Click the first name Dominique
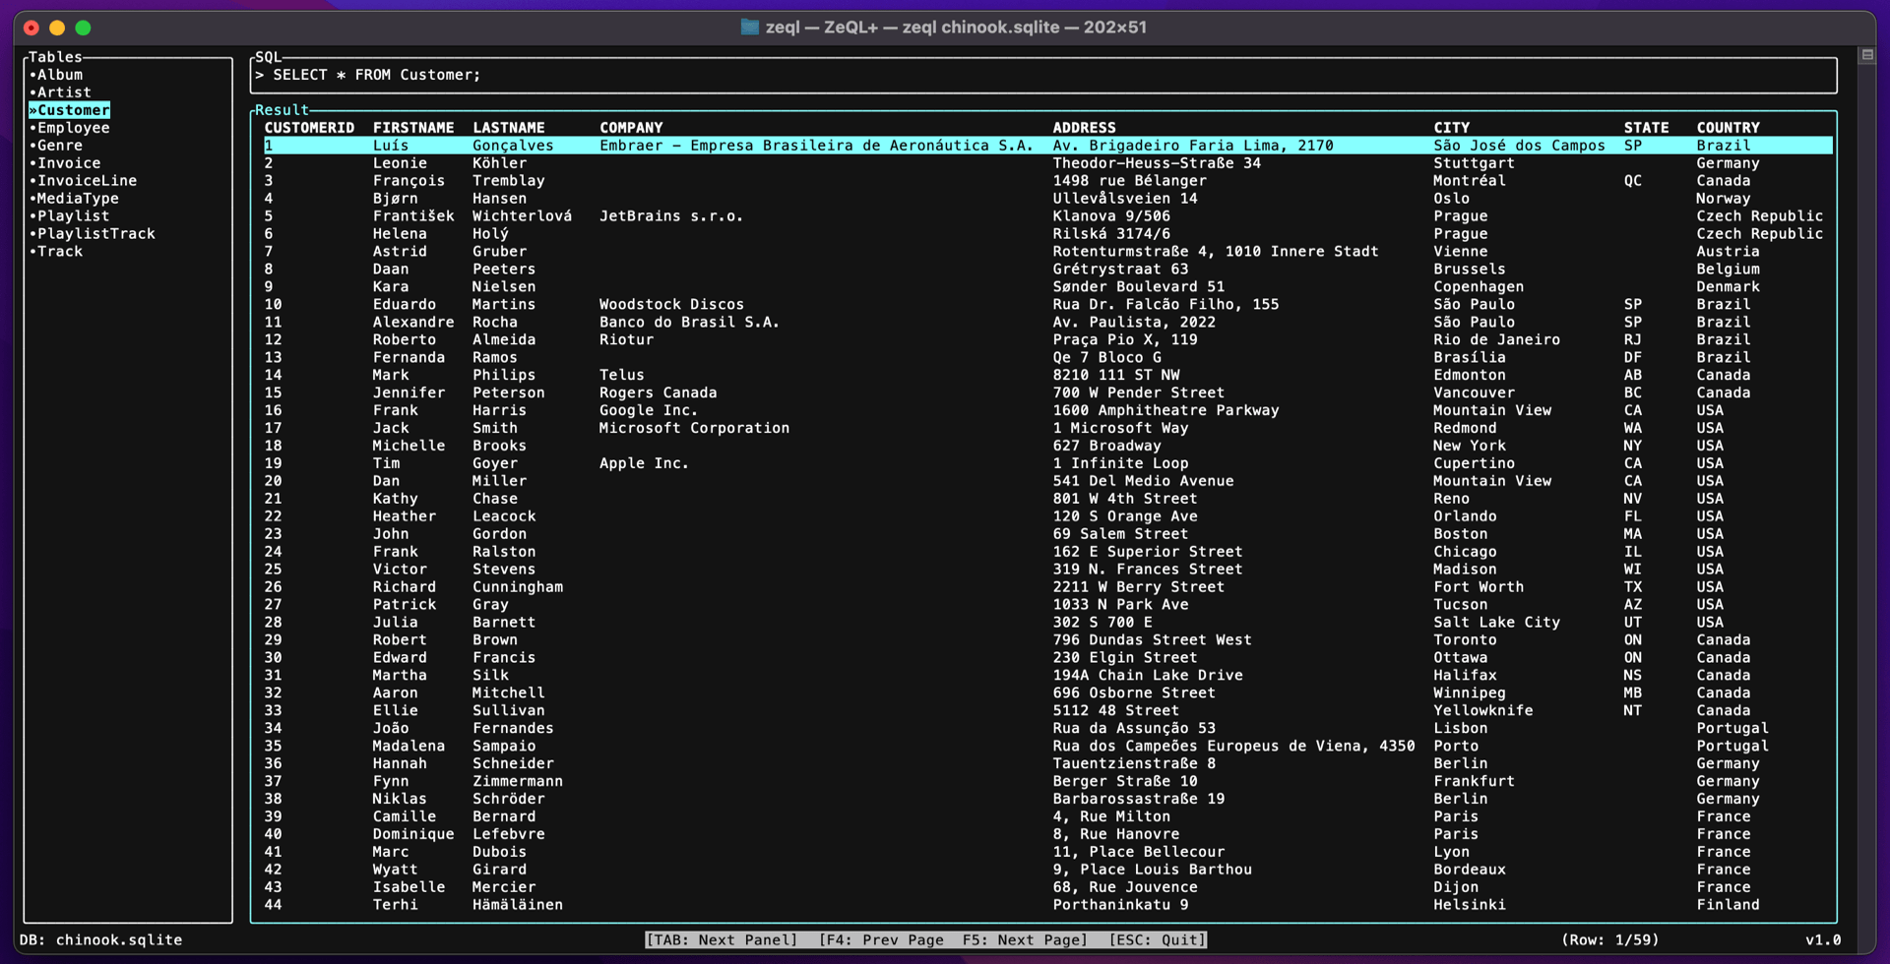Screen dimensions: 1890x964 pos(413,834)
